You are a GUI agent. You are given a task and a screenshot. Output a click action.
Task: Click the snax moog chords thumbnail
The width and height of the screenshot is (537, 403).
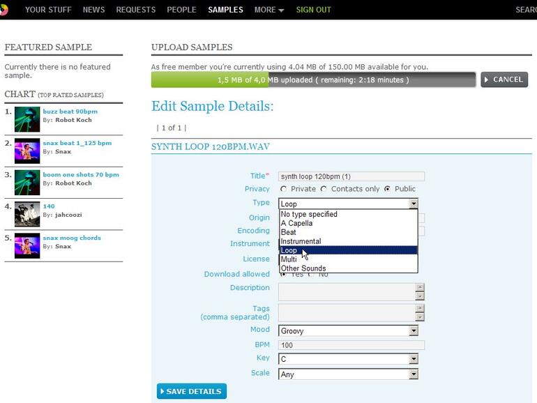coord(27,245)
